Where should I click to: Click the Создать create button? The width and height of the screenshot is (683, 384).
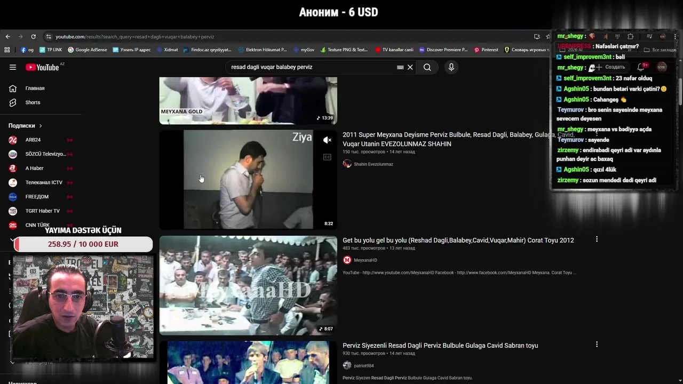tap(610, 67)
